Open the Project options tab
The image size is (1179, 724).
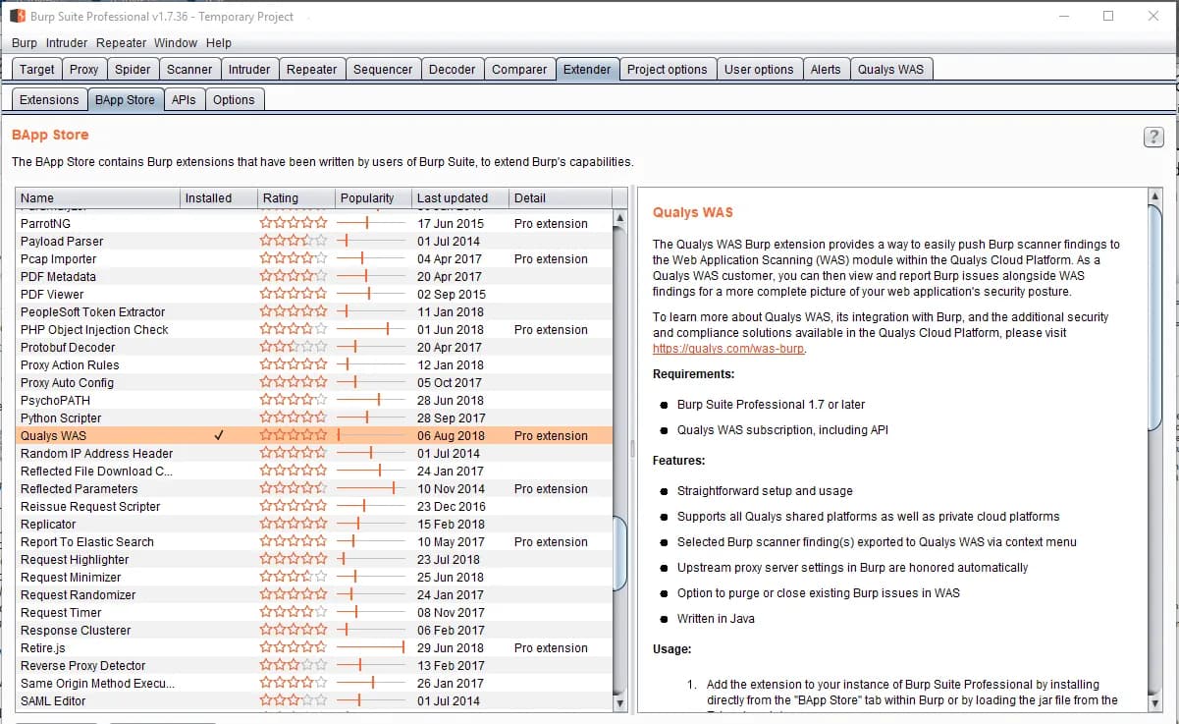(x=667, y=69)
